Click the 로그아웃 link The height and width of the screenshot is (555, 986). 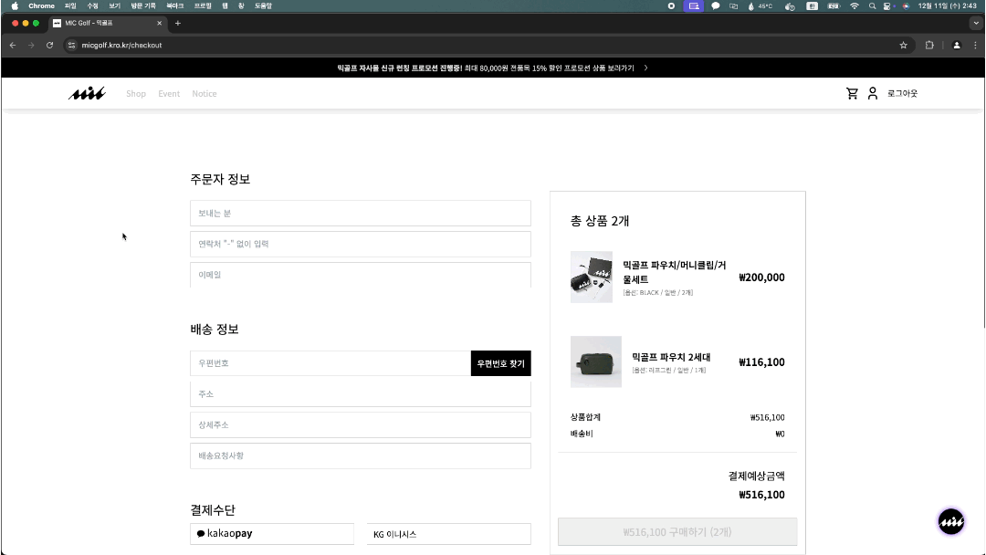(902, 94)
